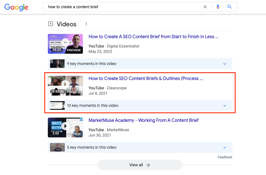The image size is (266, 175).
Task: Start voice search with microphone icon
Action: (x=218, y=7)
